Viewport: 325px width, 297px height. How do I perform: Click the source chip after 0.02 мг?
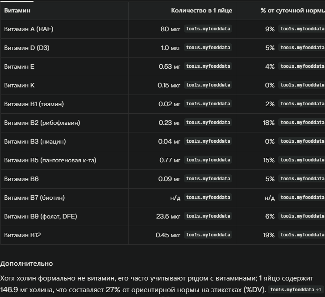tap(208, 104)
